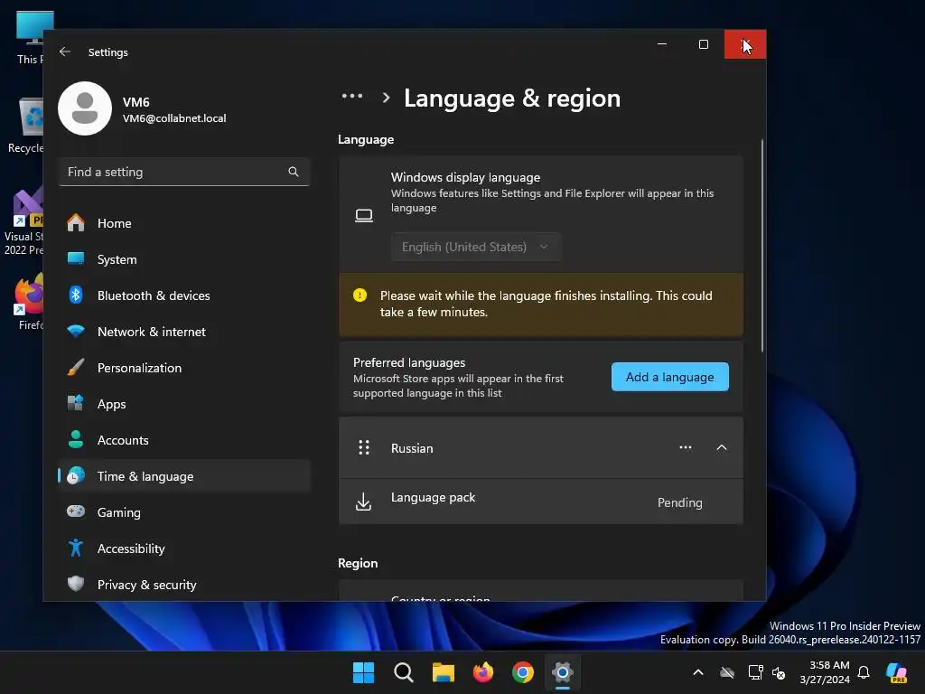Open Gaming settings
The height and width of the screenshot is (694, 925).
point(184,512)
